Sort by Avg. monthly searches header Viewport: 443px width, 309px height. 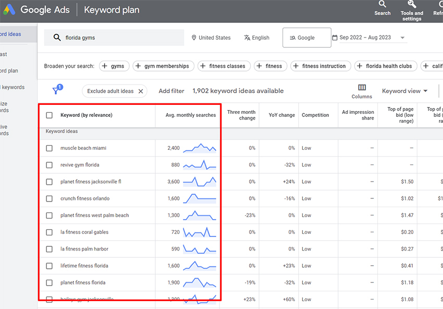click(x=191, y=115)
